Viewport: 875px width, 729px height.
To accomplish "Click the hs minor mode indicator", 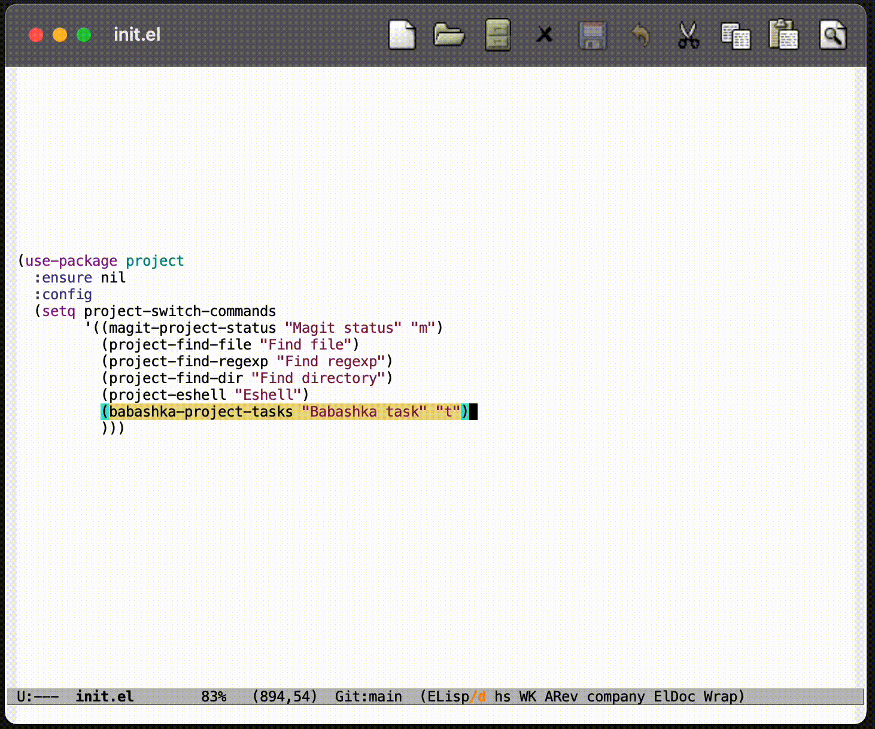I will (502, 696).
